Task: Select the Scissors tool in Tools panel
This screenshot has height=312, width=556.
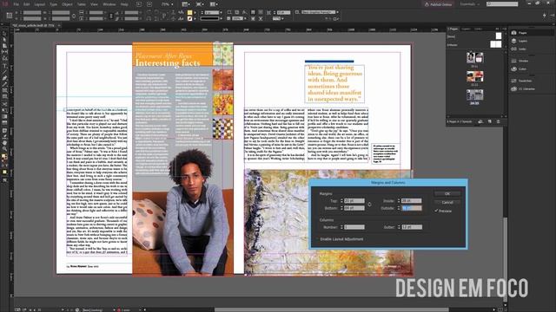Action: [x=4, y=104]
